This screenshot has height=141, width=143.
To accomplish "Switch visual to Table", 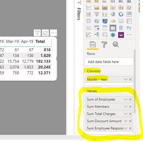I will (105, 28).
